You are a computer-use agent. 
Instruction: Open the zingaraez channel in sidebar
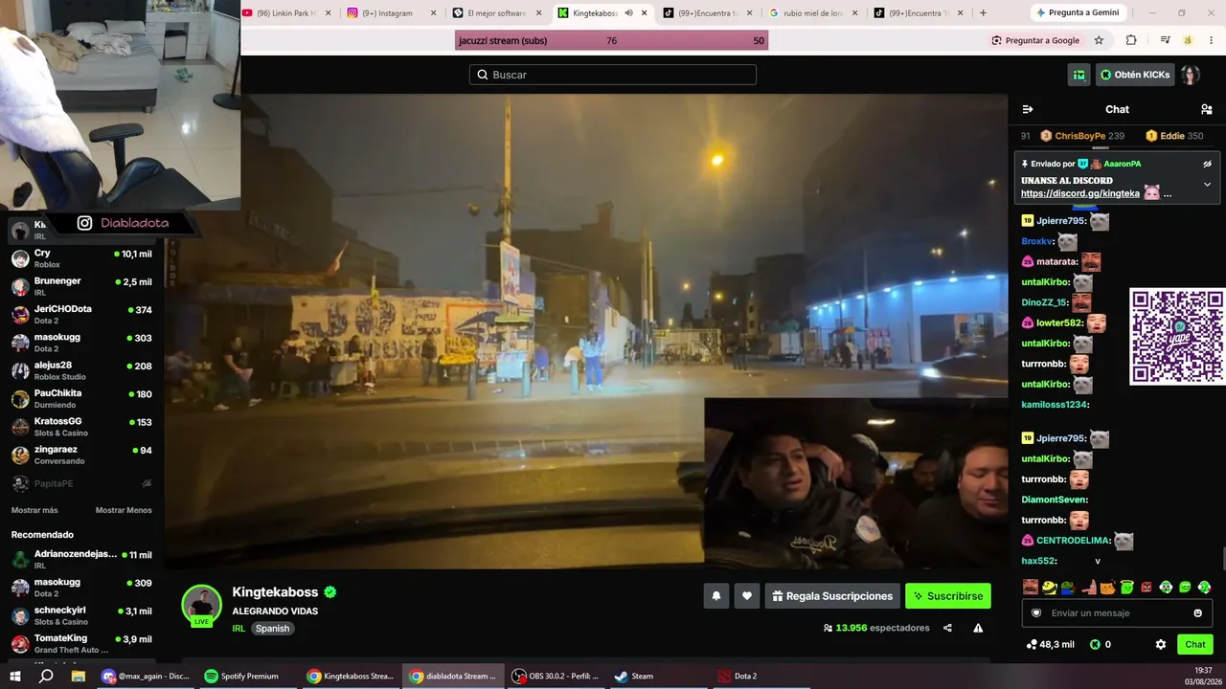[x=82, y=455]
